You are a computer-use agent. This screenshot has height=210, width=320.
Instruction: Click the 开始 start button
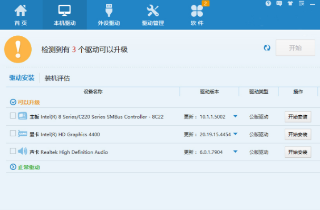point(295,48)
